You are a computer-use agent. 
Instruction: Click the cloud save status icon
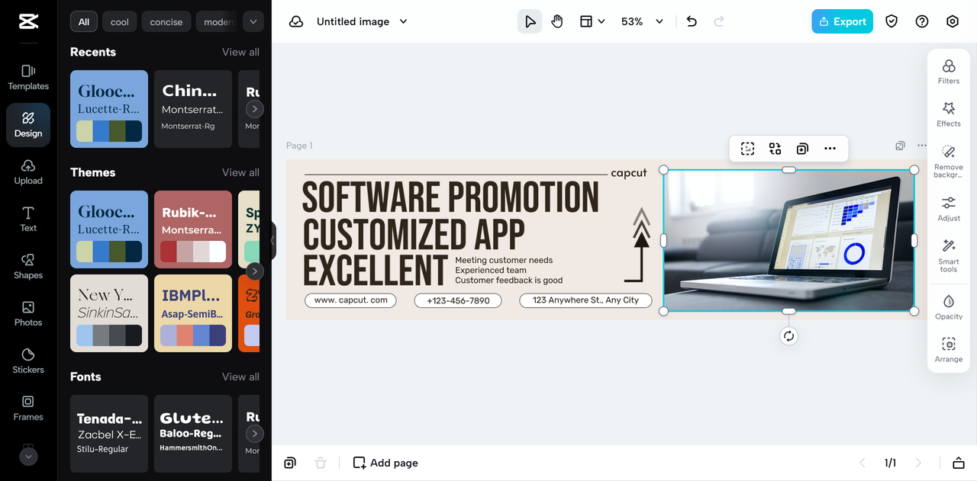point(296,21)
